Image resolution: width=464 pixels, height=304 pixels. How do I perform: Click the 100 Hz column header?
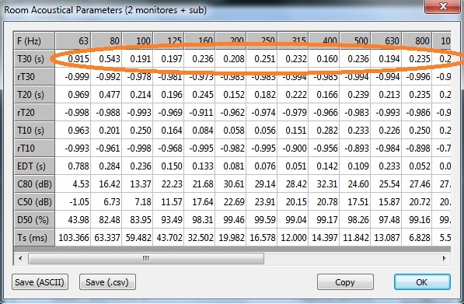[x=138, y=41]
